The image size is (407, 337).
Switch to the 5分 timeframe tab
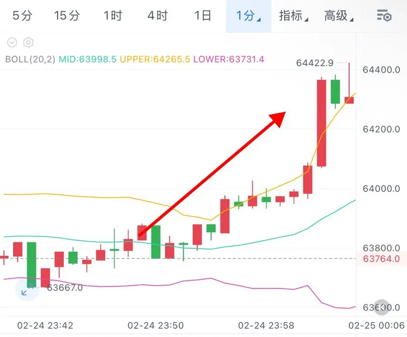point(22,16)
